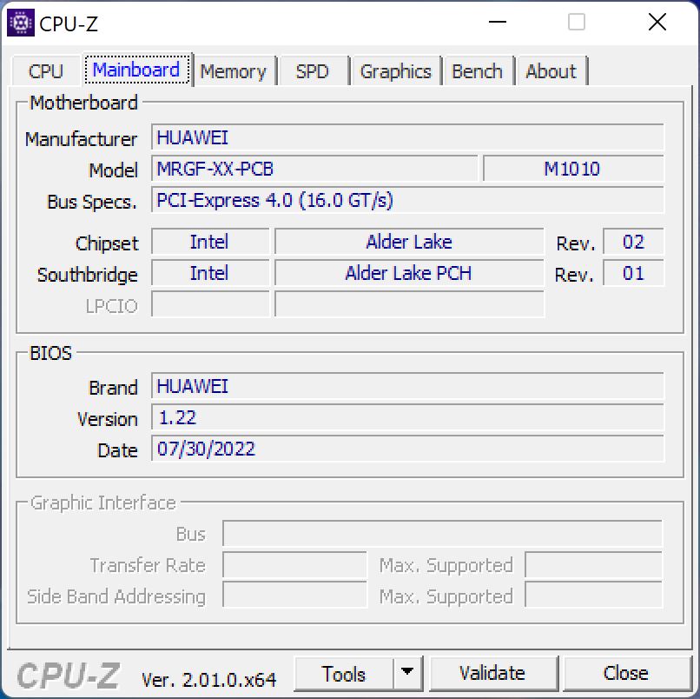Expand the Tools dropdown arrow
This screenshot has width=700, height=699.
(x=407, y=674)
